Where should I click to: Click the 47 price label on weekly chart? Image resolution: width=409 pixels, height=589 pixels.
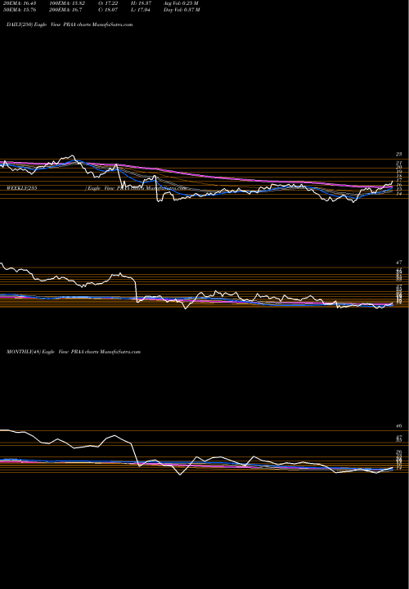tap(399, 263)
